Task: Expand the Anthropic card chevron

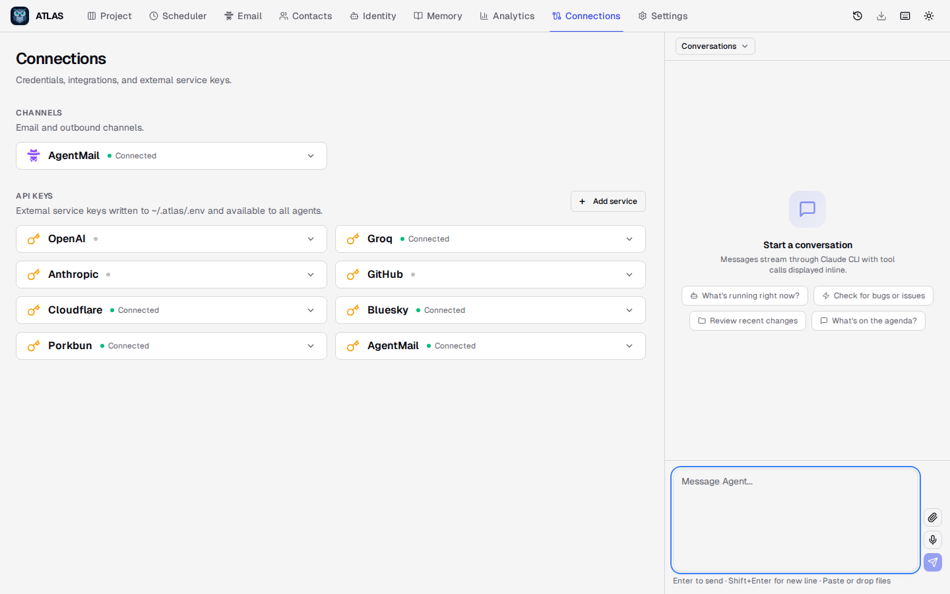Action: click(x=311, y=275)
